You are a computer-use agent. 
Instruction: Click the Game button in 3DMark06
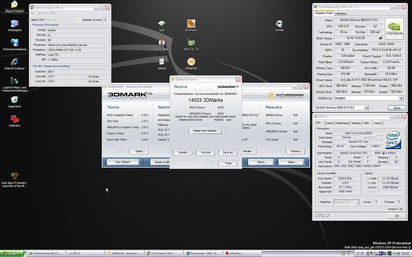292,162
